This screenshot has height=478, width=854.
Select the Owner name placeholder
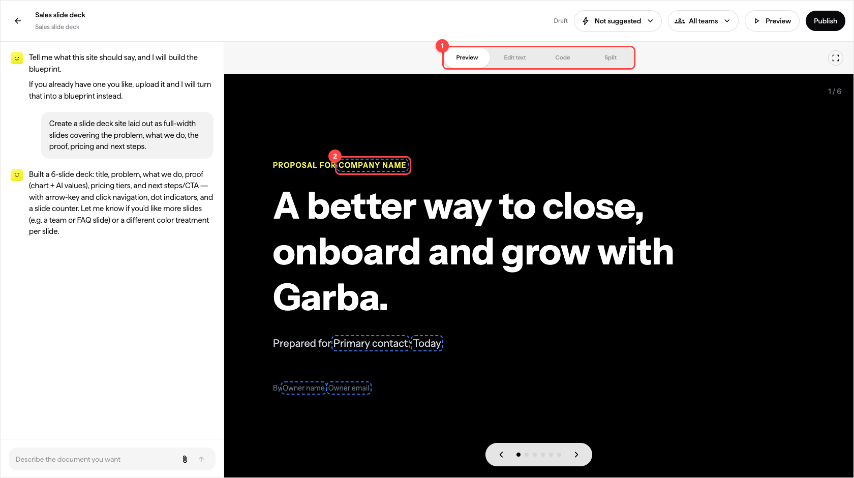pyautogui.click(x=303, y=388)
